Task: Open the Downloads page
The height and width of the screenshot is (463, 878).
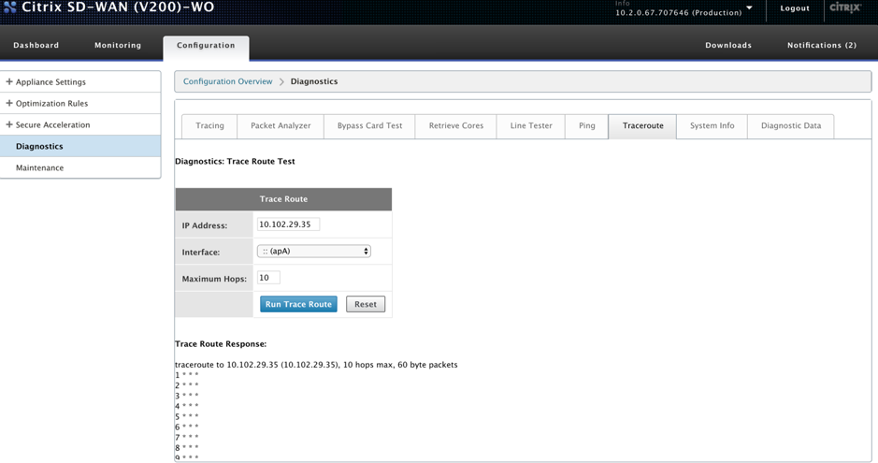Action: 728,45
